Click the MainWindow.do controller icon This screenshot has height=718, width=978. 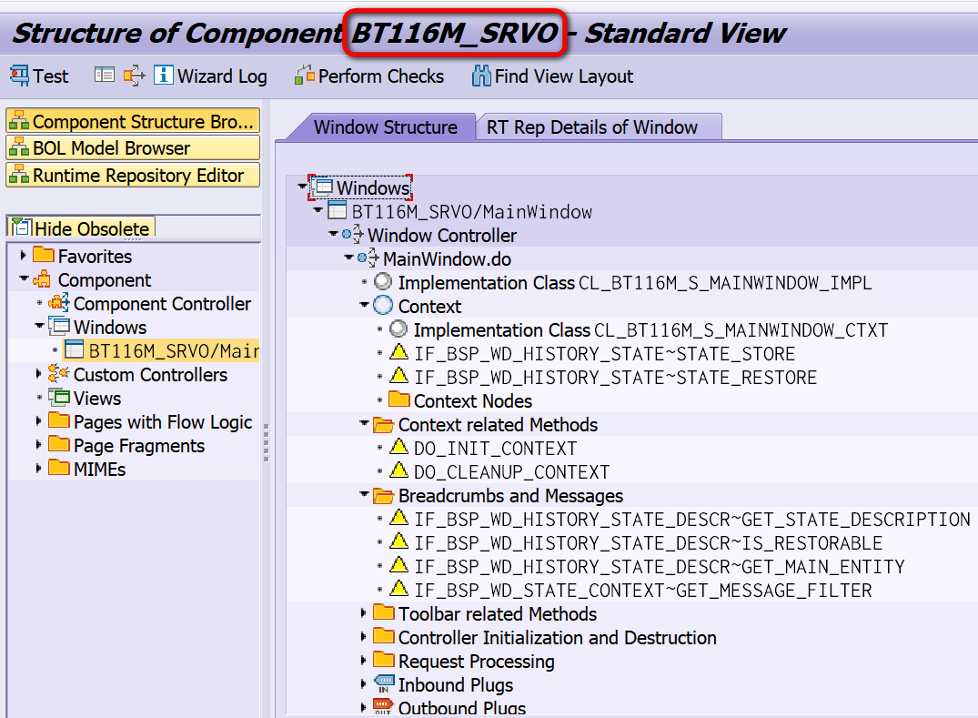point(368,258)
